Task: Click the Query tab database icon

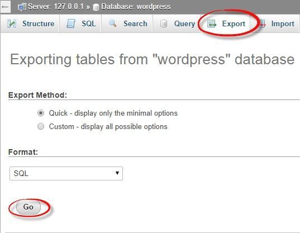Action: pos(164,23)
